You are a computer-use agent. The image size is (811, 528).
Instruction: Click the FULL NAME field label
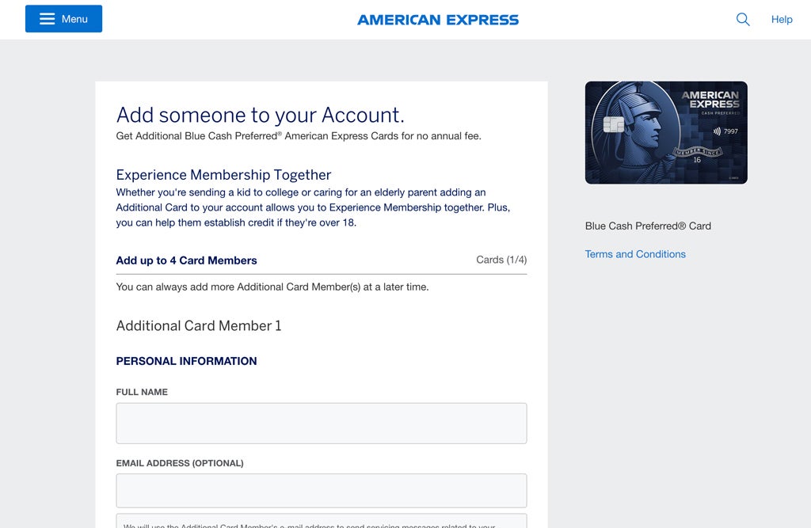[x=142, y=392]
